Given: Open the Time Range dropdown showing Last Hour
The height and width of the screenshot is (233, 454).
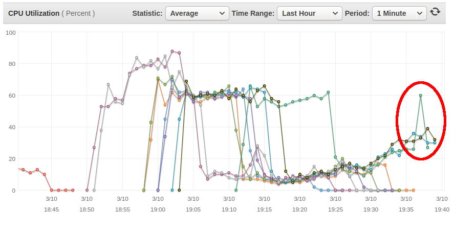Looking at the screenshot, I should [310, 13].
